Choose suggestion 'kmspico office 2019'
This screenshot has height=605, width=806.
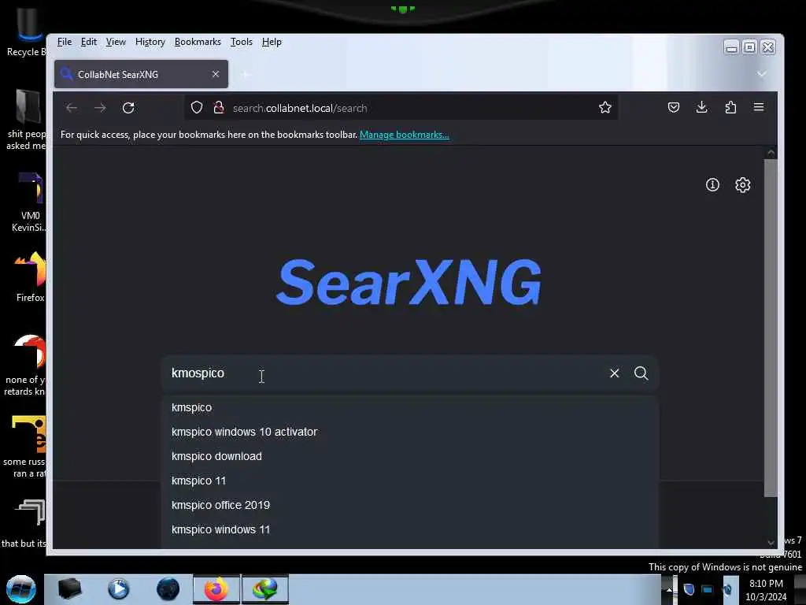point(409,505)
